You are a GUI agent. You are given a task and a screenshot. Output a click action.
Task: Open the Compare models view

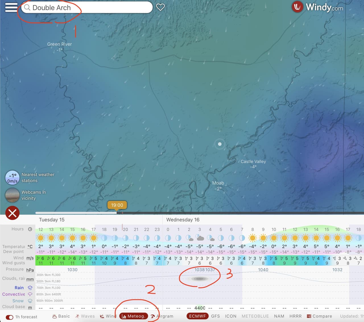[x=319, y=316]
